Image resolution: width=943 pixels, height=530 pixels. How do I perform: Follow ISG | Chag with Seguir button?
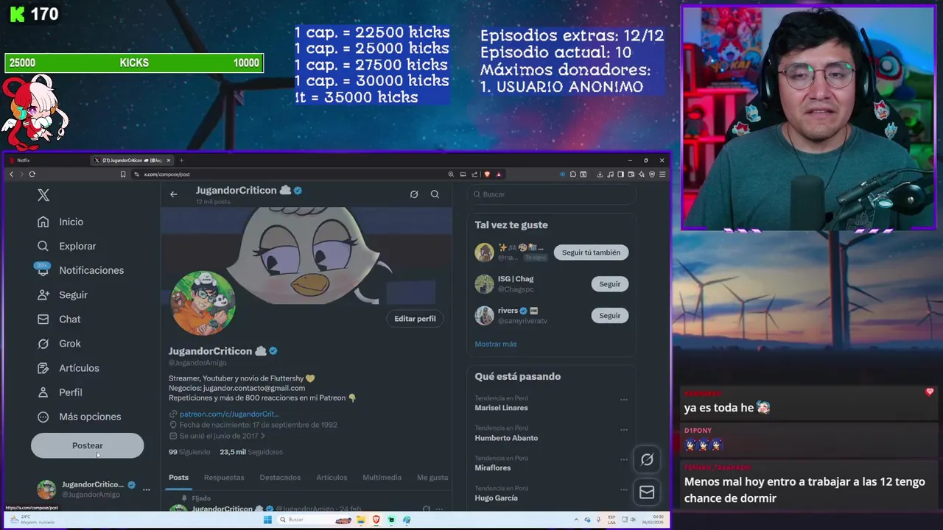coord(610,284)
